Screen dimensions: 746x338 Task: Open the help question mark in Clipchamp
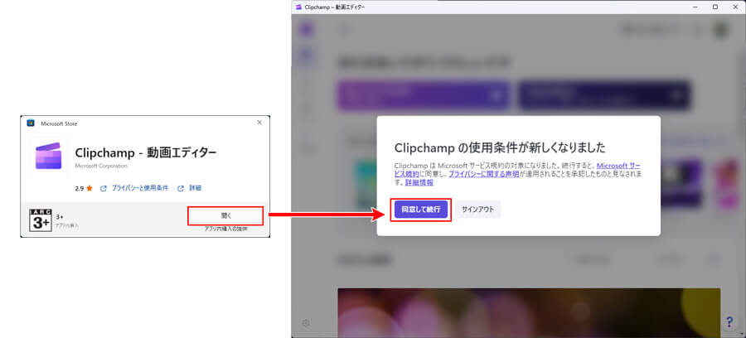click(729, 321)
